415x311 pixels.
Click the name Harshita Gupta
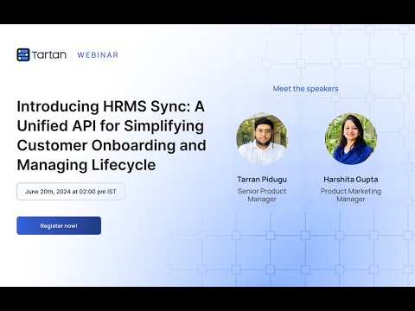click(351, 180)
